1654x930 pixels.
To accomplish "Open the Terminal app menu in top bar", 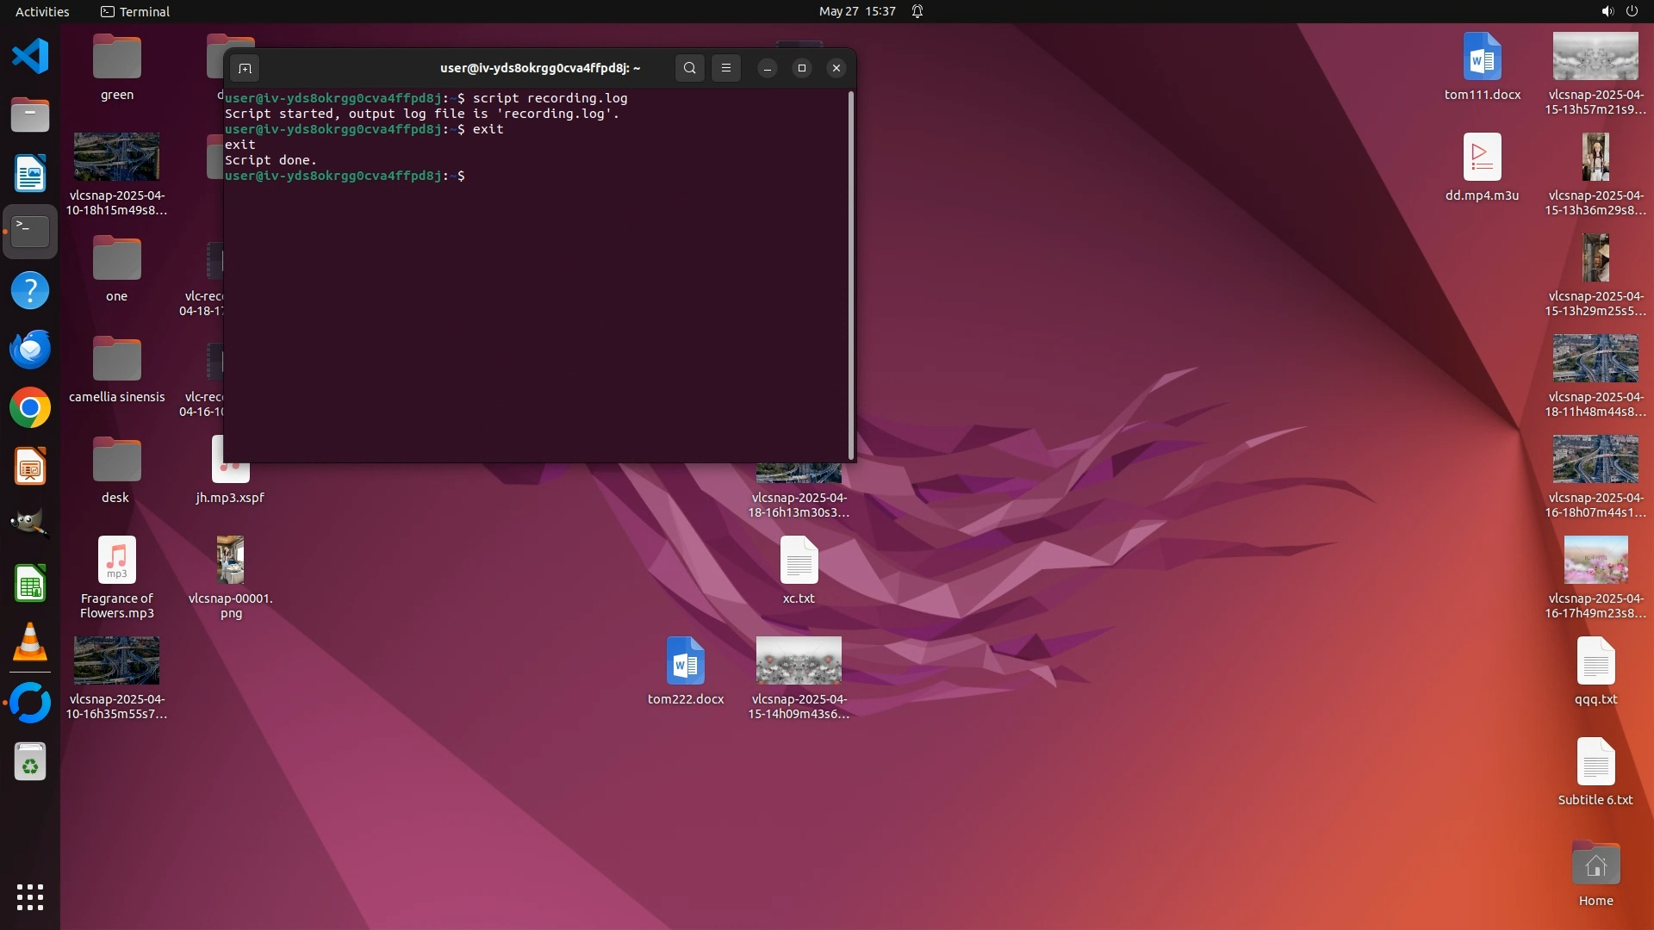I will (135, 11).
